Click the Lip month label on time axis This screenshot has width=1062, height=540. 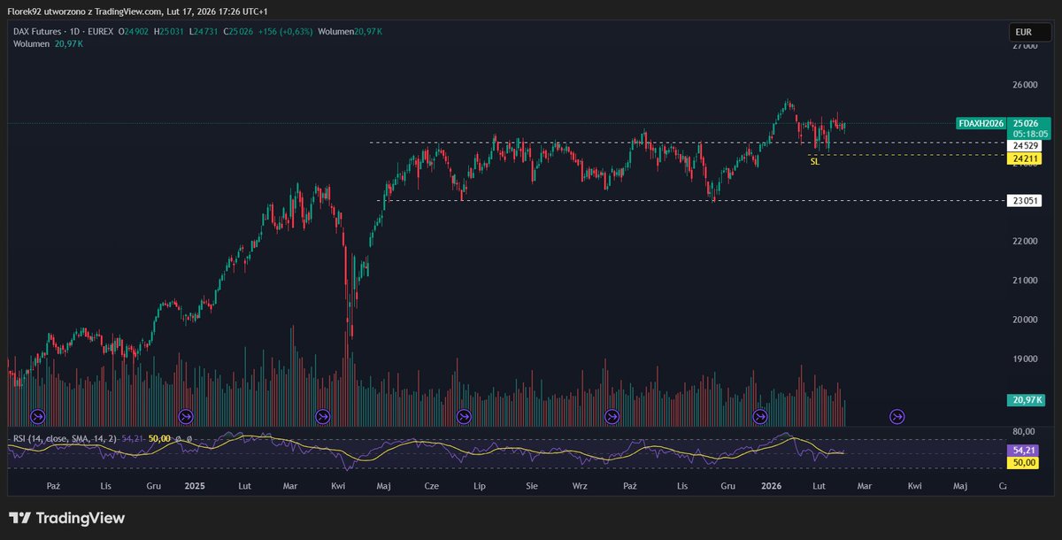pyautogui.click(x=481, y=486)
